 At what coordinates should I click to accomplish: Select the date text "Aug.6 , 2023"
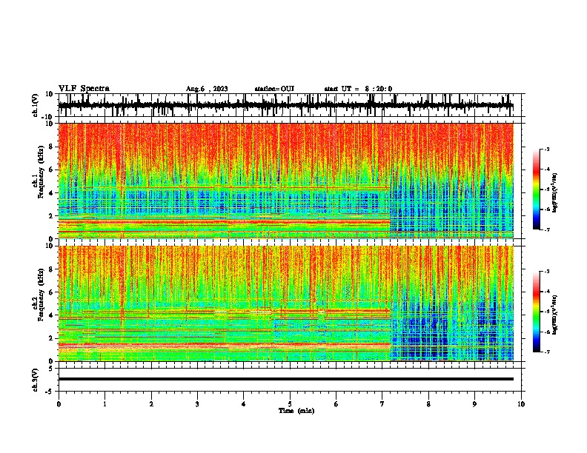coord(207,89)
